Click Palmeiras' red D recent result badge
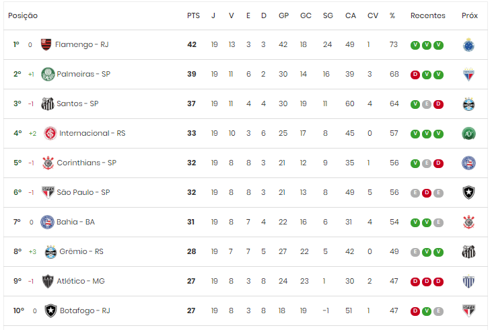The image size is (492, 330). click(415, 75)
